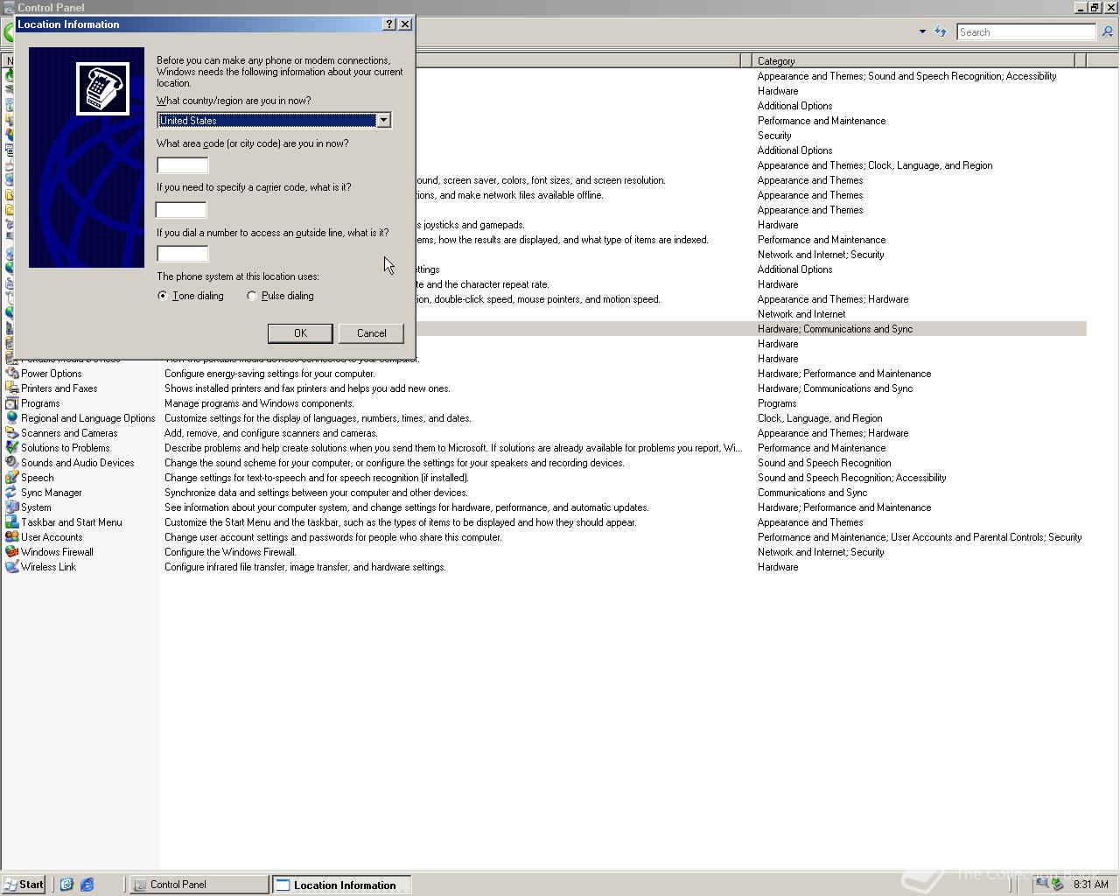
Task: Click the outside line number input field
Action: click(x=183, y=255)
